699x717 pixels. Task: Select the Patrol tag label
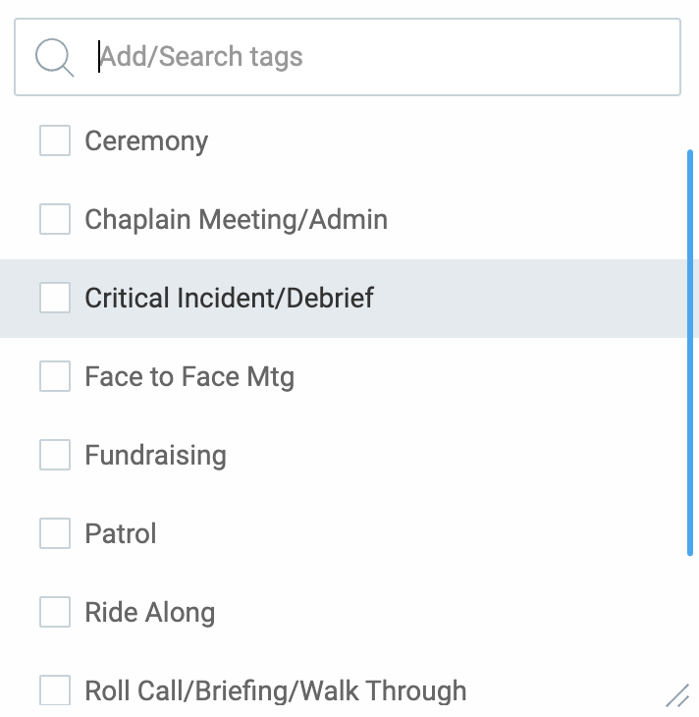(x=121, y=534)
